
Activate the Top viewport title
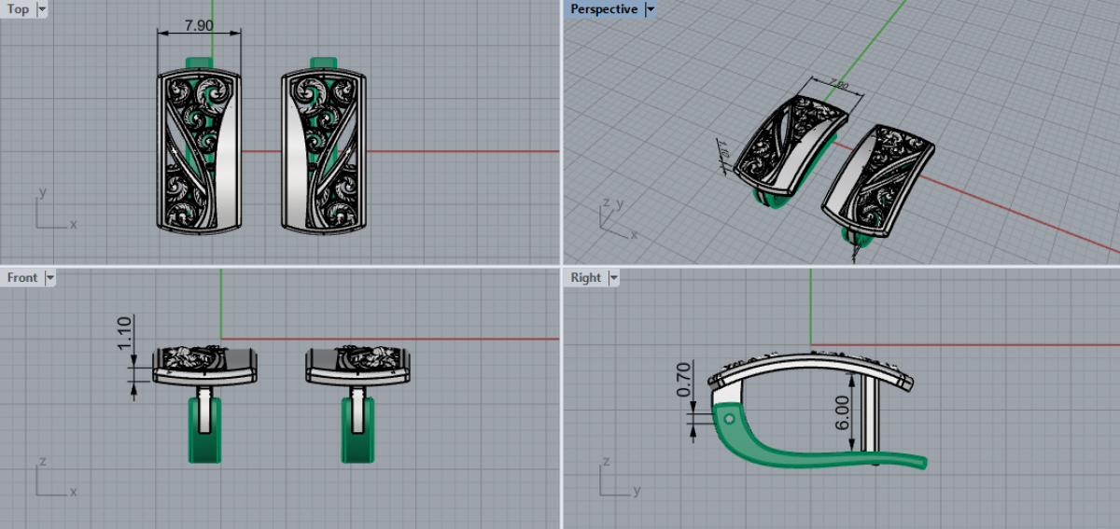click(19, 9)
